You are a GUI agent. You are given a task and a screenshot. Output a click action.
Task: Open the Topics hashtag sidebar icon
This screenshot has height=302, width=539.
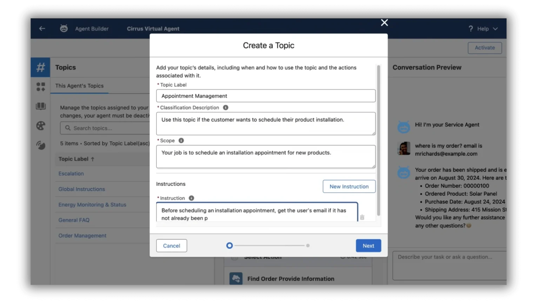click(x=41, y=67)
